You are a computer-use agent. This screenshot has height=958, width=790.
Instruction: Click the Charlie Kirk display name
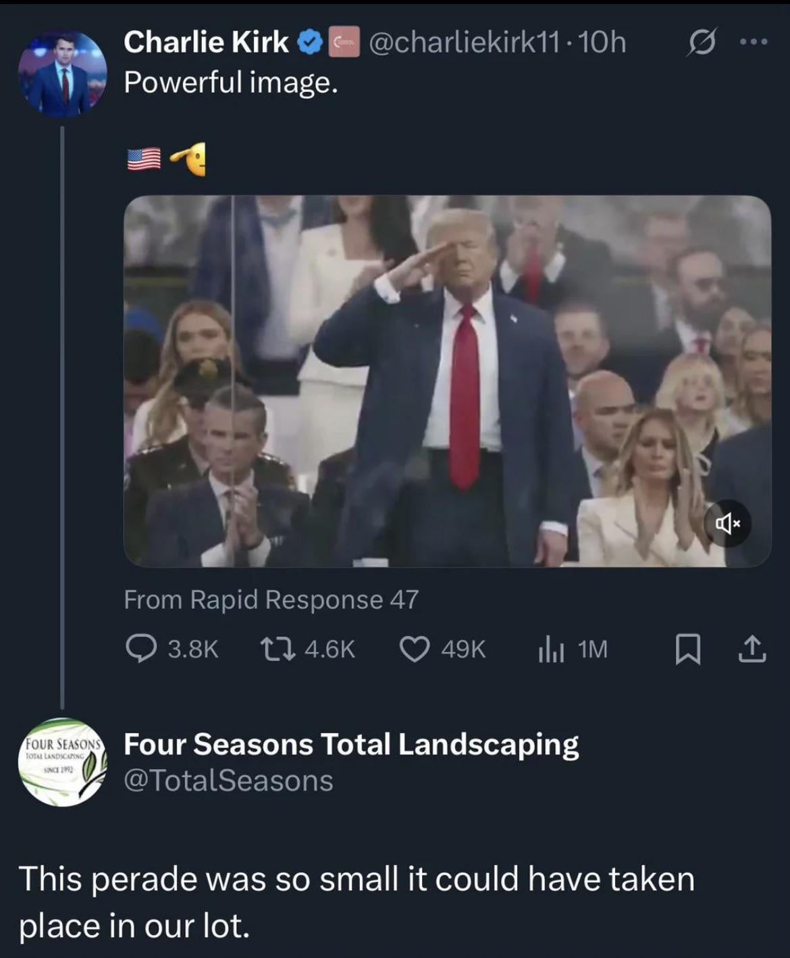click(206, 42)
